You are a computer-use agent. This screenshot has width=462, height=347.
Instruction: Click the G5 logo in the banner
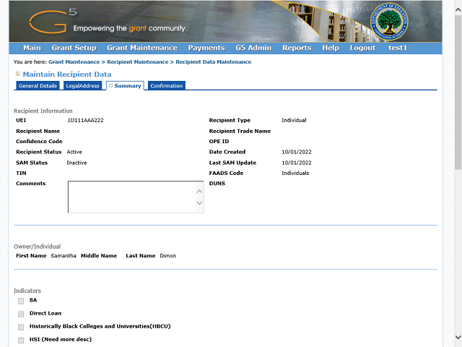53,21
